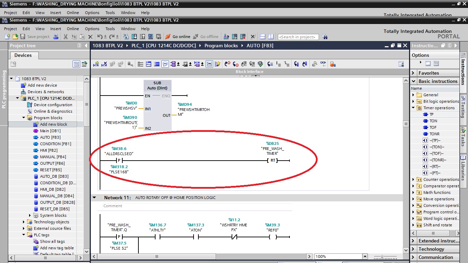Collapse the Timer operations category
The height and width of the screenshot is (263, 468).
(x=413, y=108)
